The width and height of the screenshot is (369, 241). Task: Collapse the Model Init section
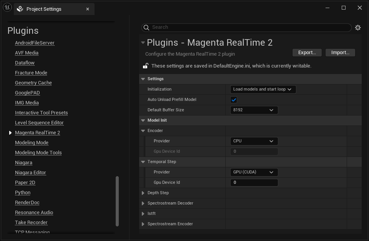pos(143,120)
